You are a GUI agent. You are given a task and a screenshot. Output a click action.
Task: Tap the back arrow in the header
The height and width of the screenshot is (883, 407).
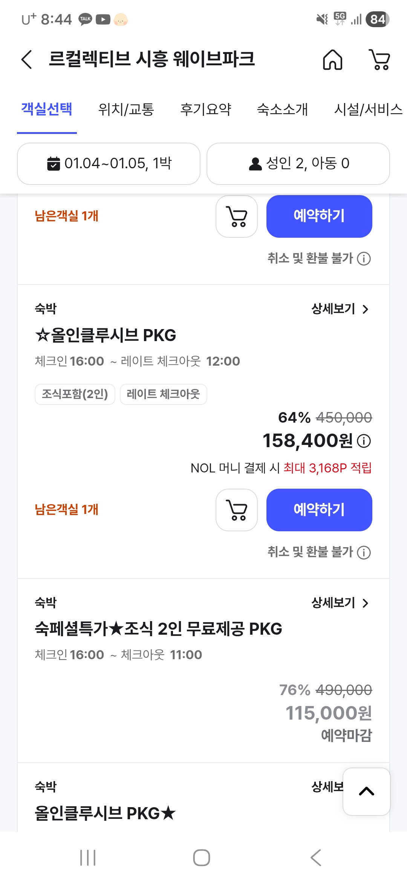point(26,60)
